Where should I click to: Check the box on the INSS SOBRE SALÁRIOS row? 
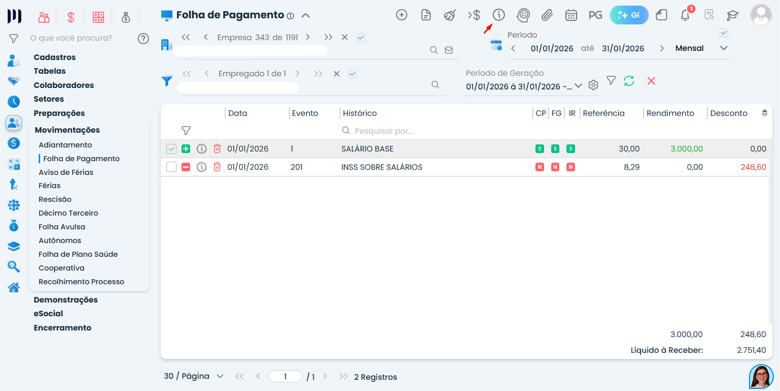pos(171,166)
